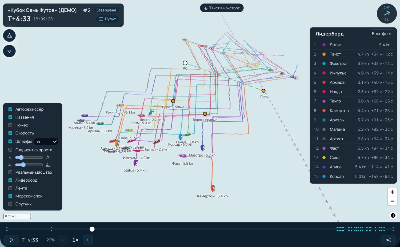This screenshot has height=247, width=400.
Task: Toggle the Скорость checkbox
Action: point(10,133)
